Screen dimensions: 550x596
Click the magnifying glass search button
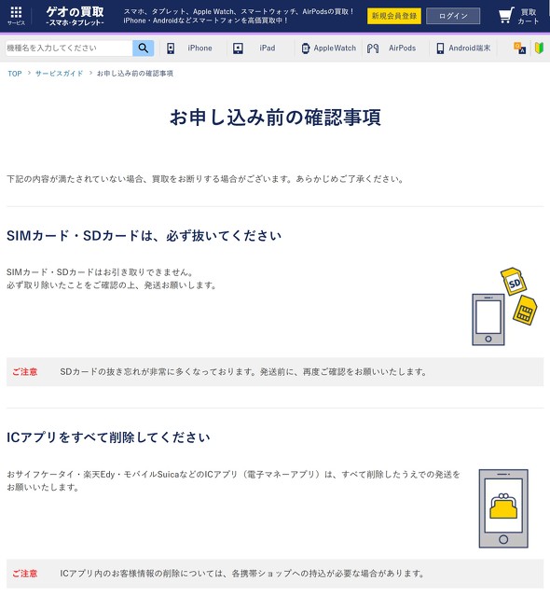pyautogui.click(x=144, y=49)
